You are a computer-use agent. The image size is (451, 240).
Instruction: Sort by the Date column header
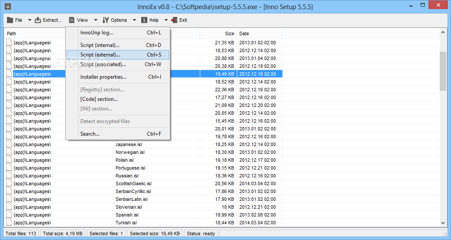point(259,33)
